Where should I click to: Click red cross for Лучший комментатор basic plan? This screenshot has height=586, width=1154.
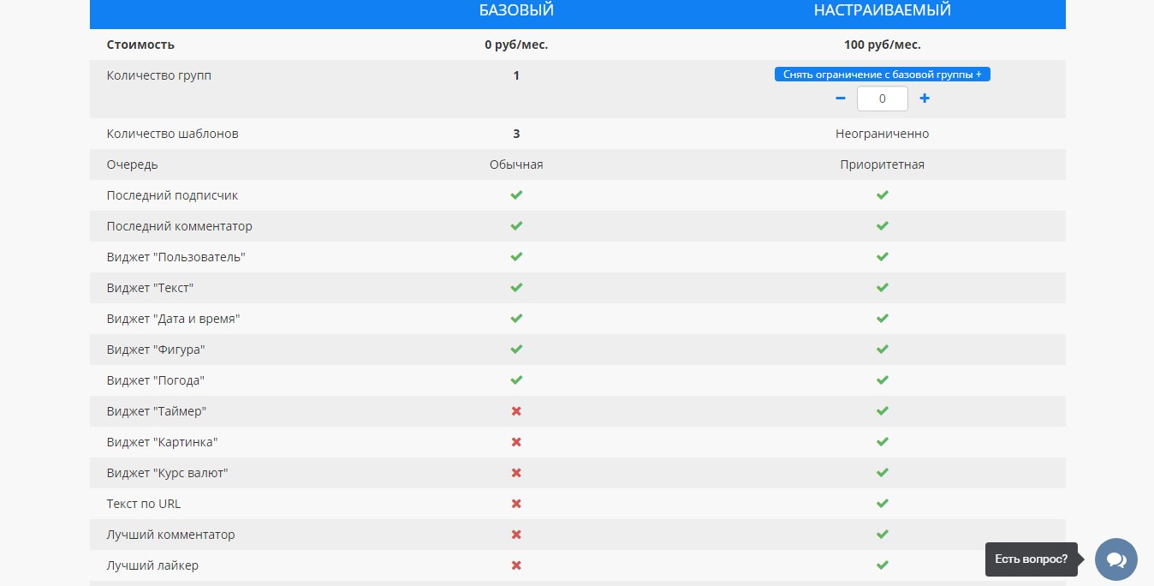(x=516, y=535)
